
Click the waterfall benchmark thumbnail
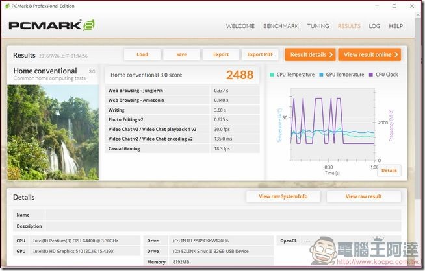click(53, 132)
